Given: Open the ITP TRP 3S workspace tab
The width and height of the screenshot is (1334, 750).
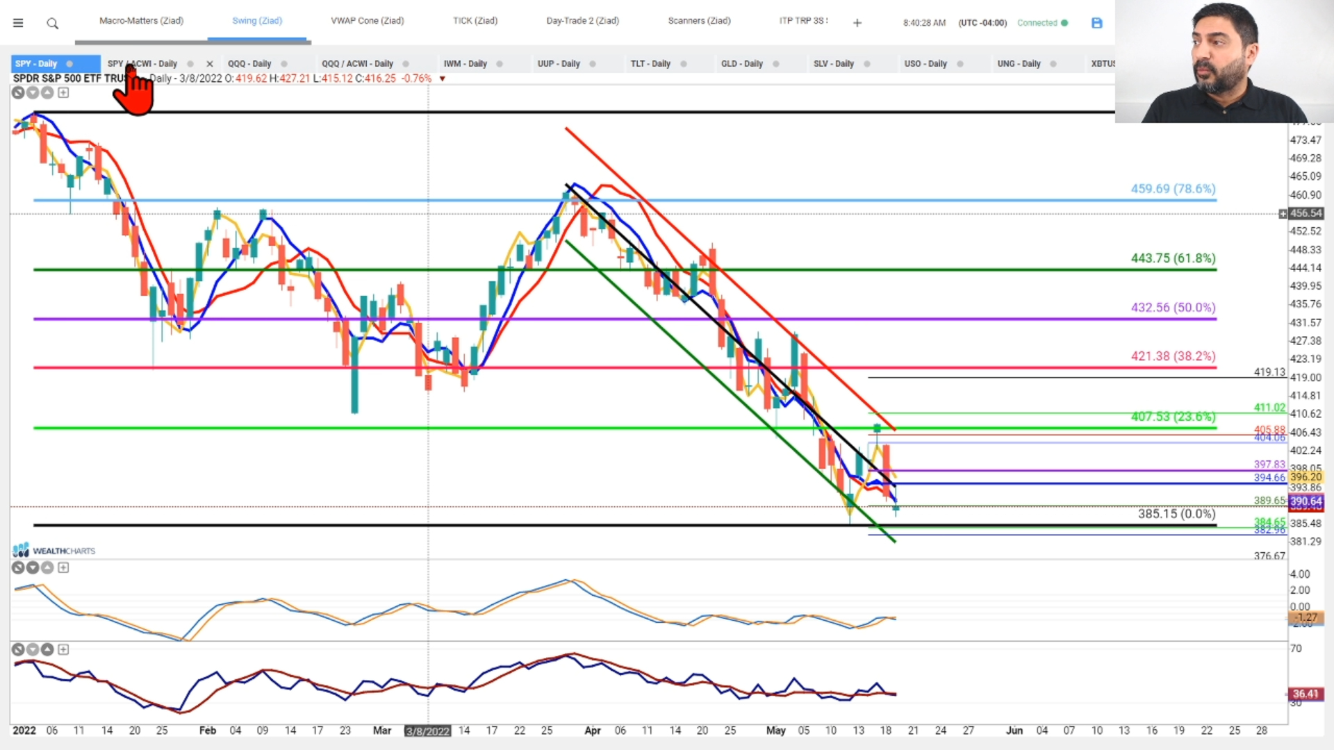Looking at the screenshot, I should coord(803,21).
